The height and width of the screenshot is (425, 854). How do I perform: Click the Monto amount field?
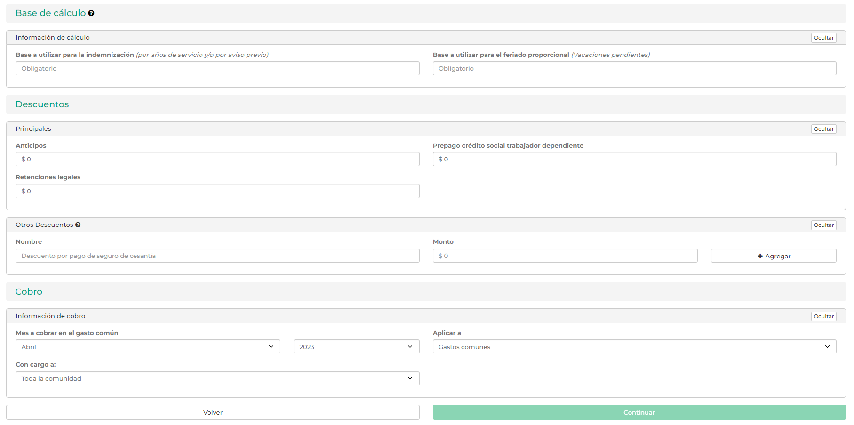(x=565, y=256)
